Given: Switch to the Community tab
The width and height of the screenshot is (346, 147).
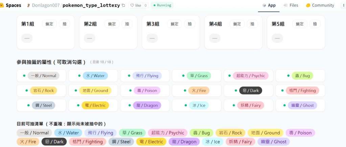Looking at the screenshot, I should (320, 5).
